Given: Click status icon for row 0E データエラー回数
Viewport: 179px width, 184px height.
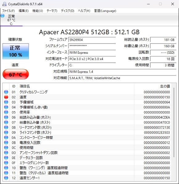Looking at the screenshot, I should point(6,157).
